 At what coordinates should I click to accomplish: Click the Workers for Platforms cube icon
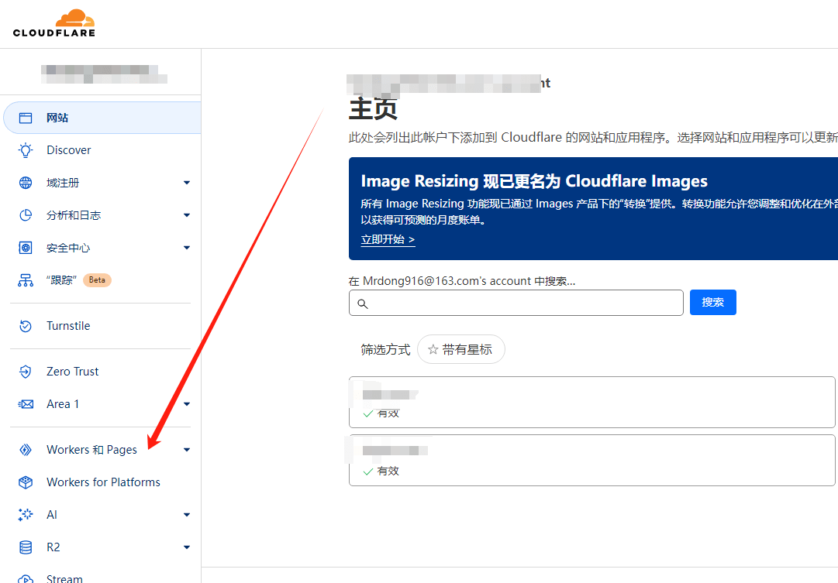click(26, 482)
